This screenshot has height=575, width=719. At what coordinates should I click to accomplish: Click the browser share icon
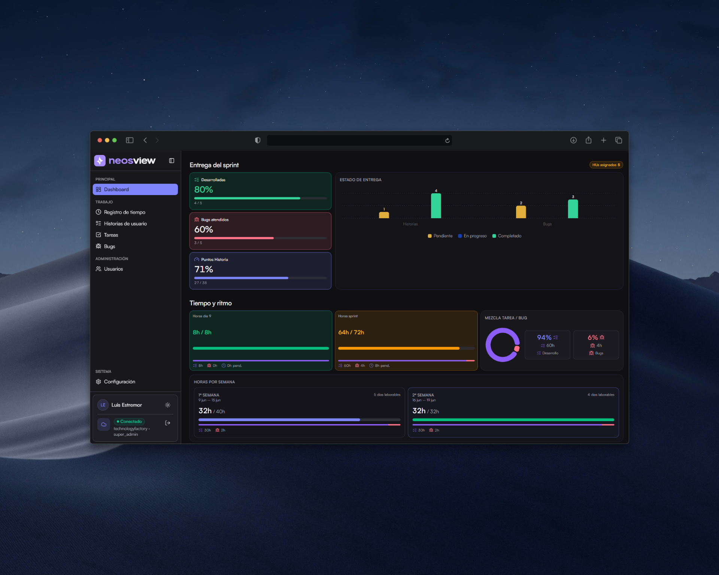point(589,140)
